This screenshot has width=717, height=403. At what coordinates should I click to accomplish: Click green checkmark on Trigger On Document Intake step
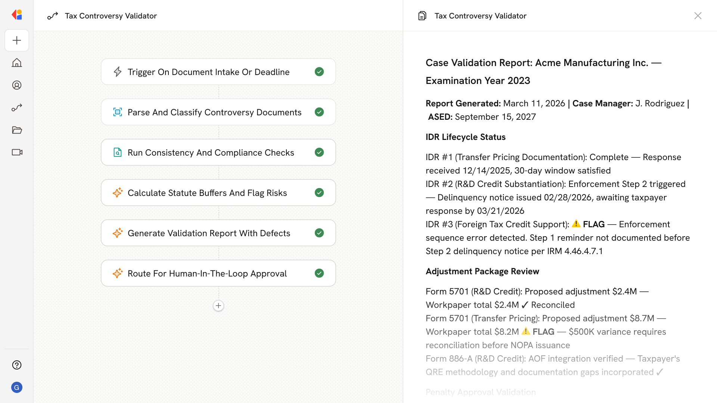tap(319, 72)
